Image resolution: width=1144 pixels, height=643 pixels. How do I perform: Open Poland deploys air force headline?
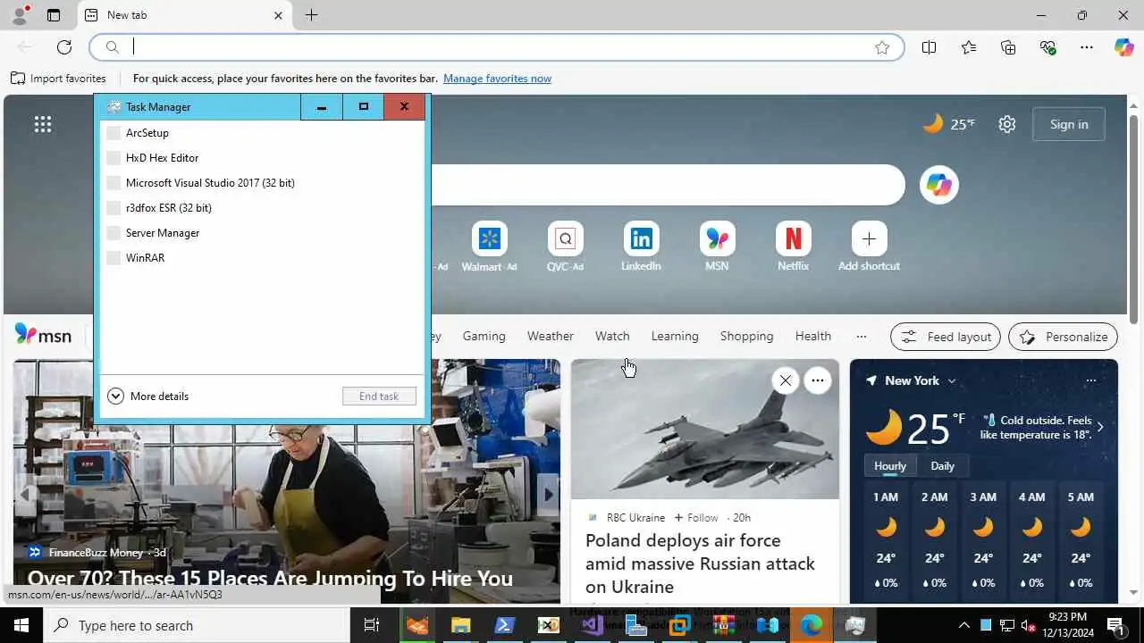tap(700, 564)
